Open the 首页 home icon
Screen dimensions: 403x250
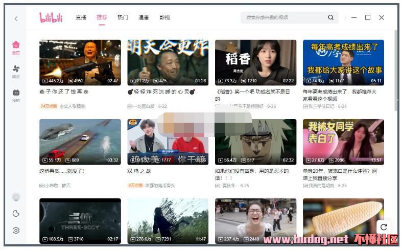tap(16, 47)
